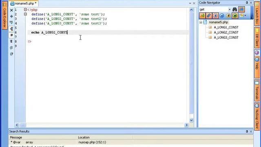Select A_LONG3_CONST in the Code Navigator tree

226,38
